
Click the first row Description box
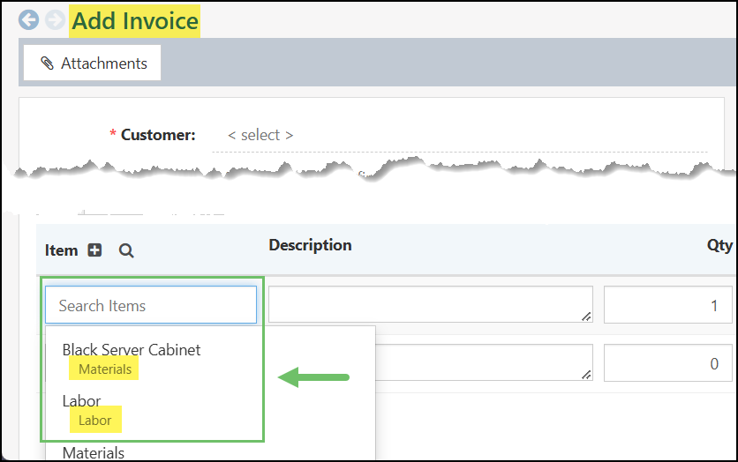(430, 304)
